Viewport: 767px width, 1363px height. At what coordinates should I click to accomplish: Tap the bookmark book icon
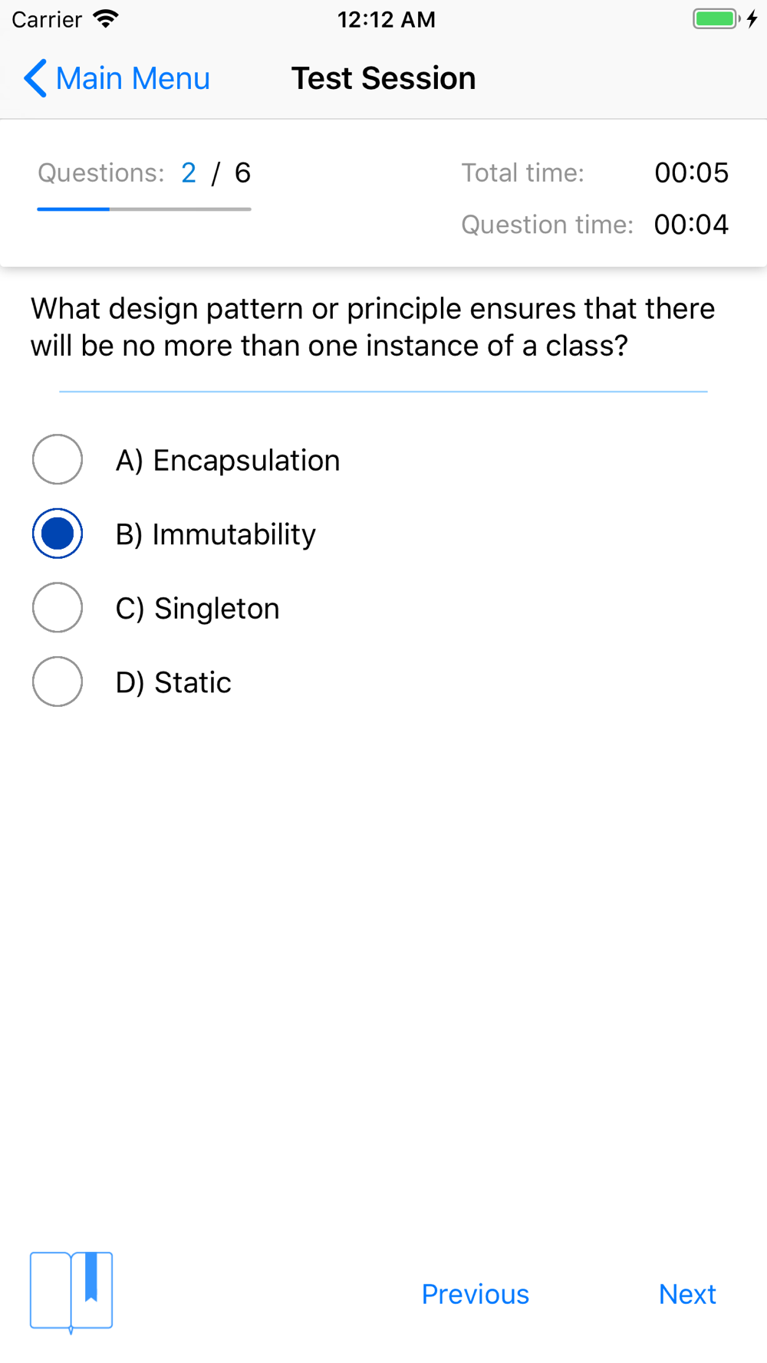coord(71,1292)
